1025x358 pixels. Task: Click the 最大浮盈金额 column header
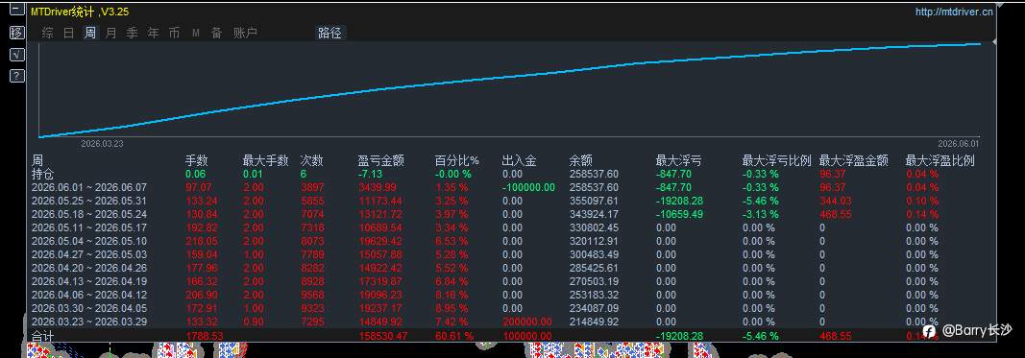854,160
